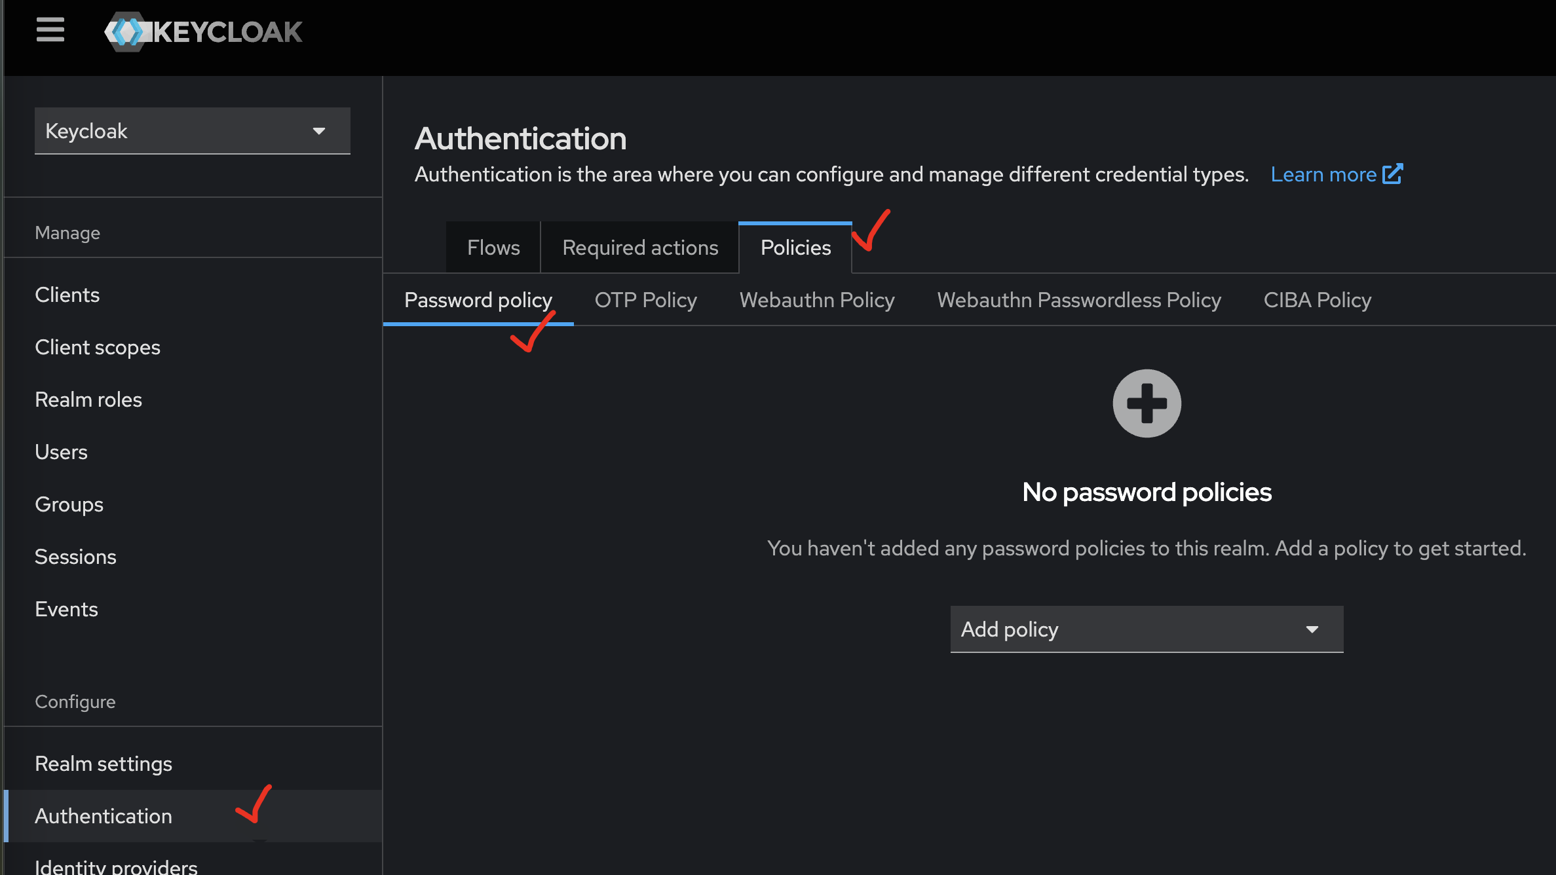
Task: Expand the Add policy dropdown
Action: coord(1147,629)
